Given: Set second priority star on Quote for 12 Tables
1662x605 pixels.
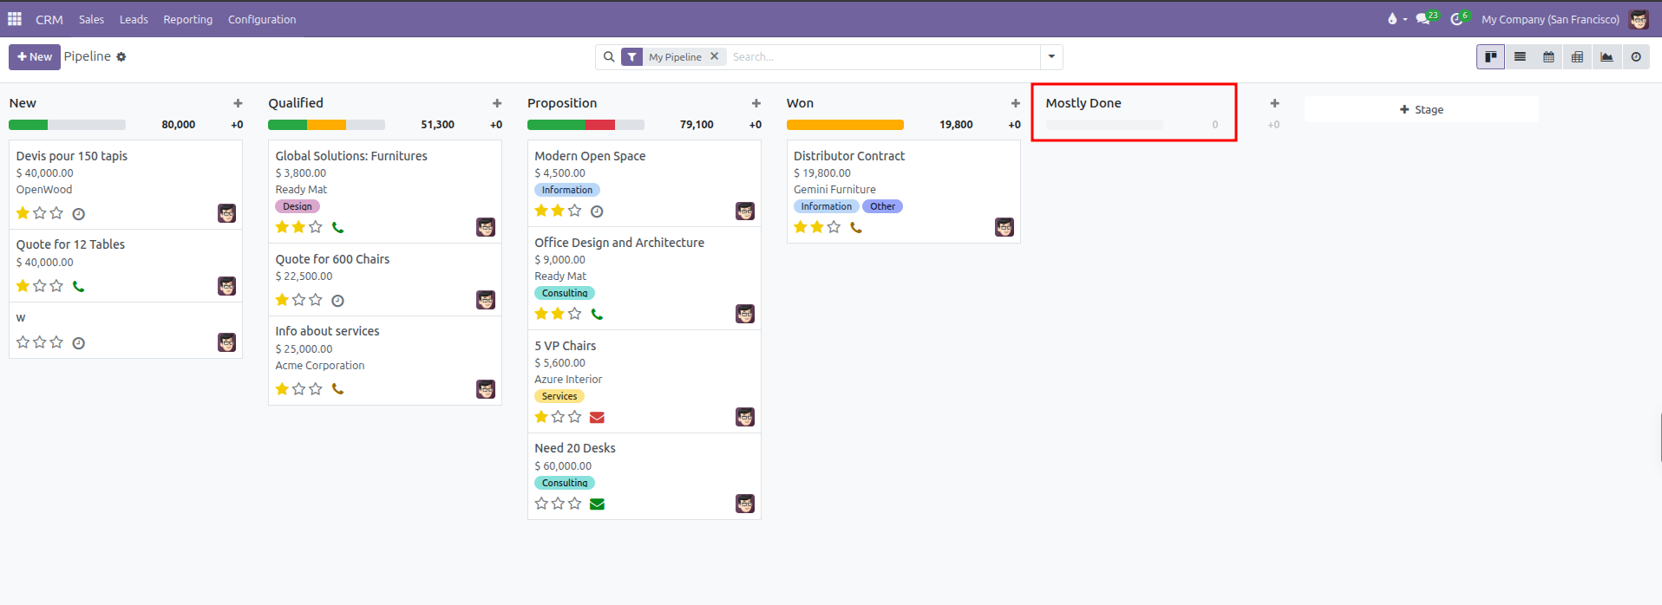Looking at the screenshot, I should 40,286.
